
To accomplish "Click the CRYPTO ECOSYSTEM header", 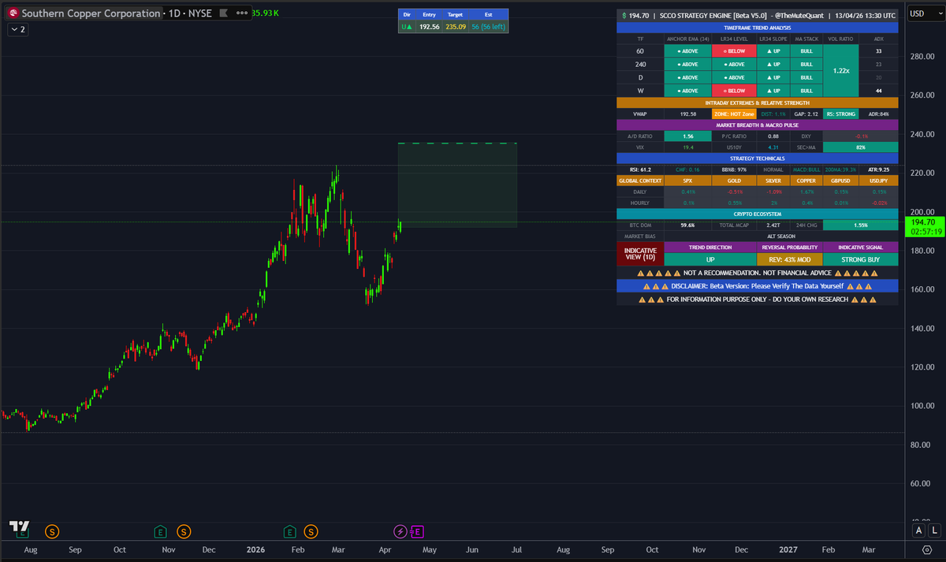I will pos(757,214).
